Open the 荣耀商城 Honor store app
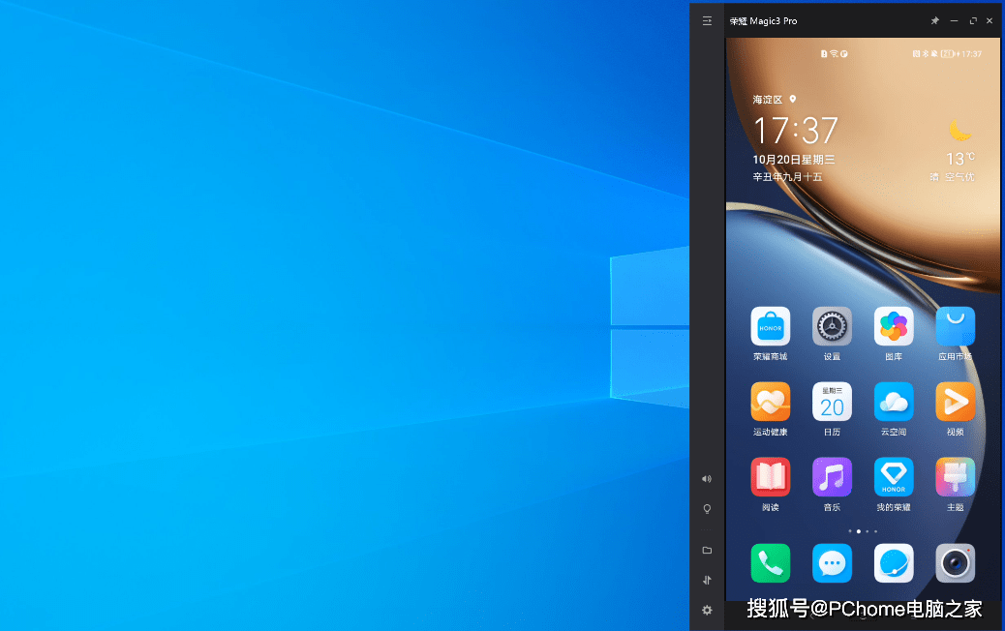The width and height of the screenshot is (1005, 631). click(771, 327)
